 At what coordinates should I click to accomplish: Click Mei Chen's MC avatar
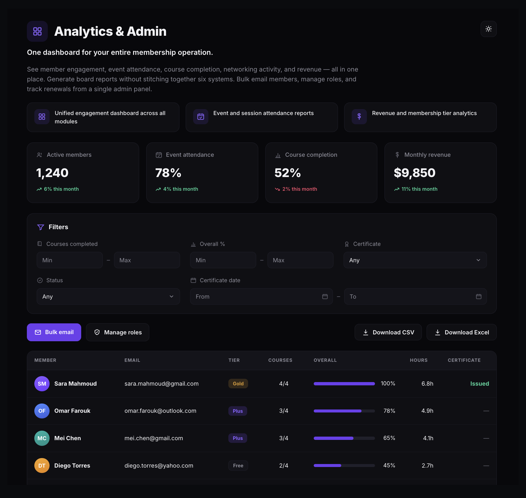[42, 438]
